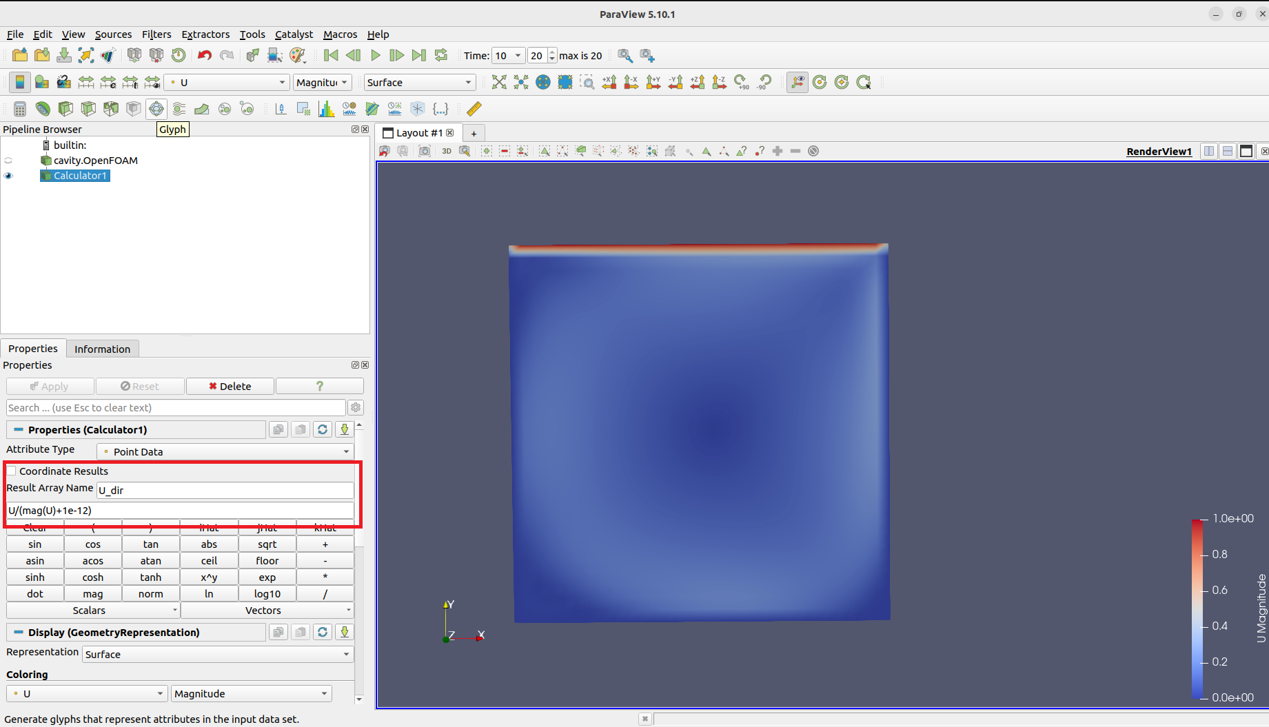Viewport: 1269px width, 727px height.
Task: Apply the Contour filter icon
Action: [43, 109]
